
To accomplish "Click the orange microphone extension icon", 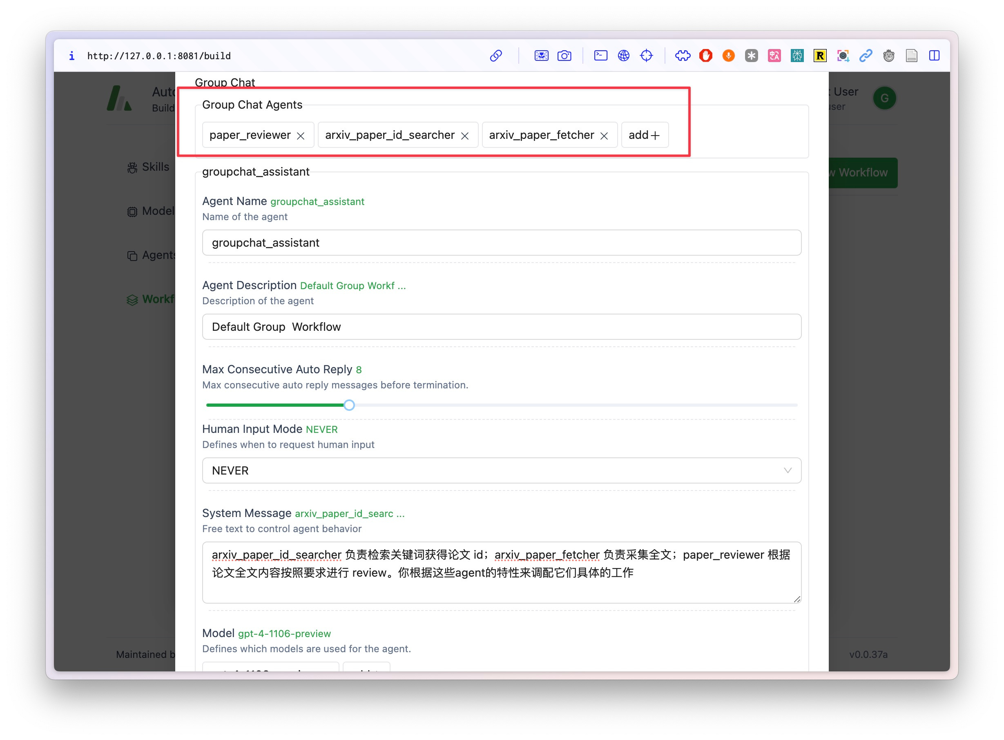I will coord(728,56).
